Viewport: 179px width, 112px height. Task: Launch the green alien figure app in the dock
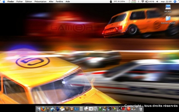click(100, 109)
